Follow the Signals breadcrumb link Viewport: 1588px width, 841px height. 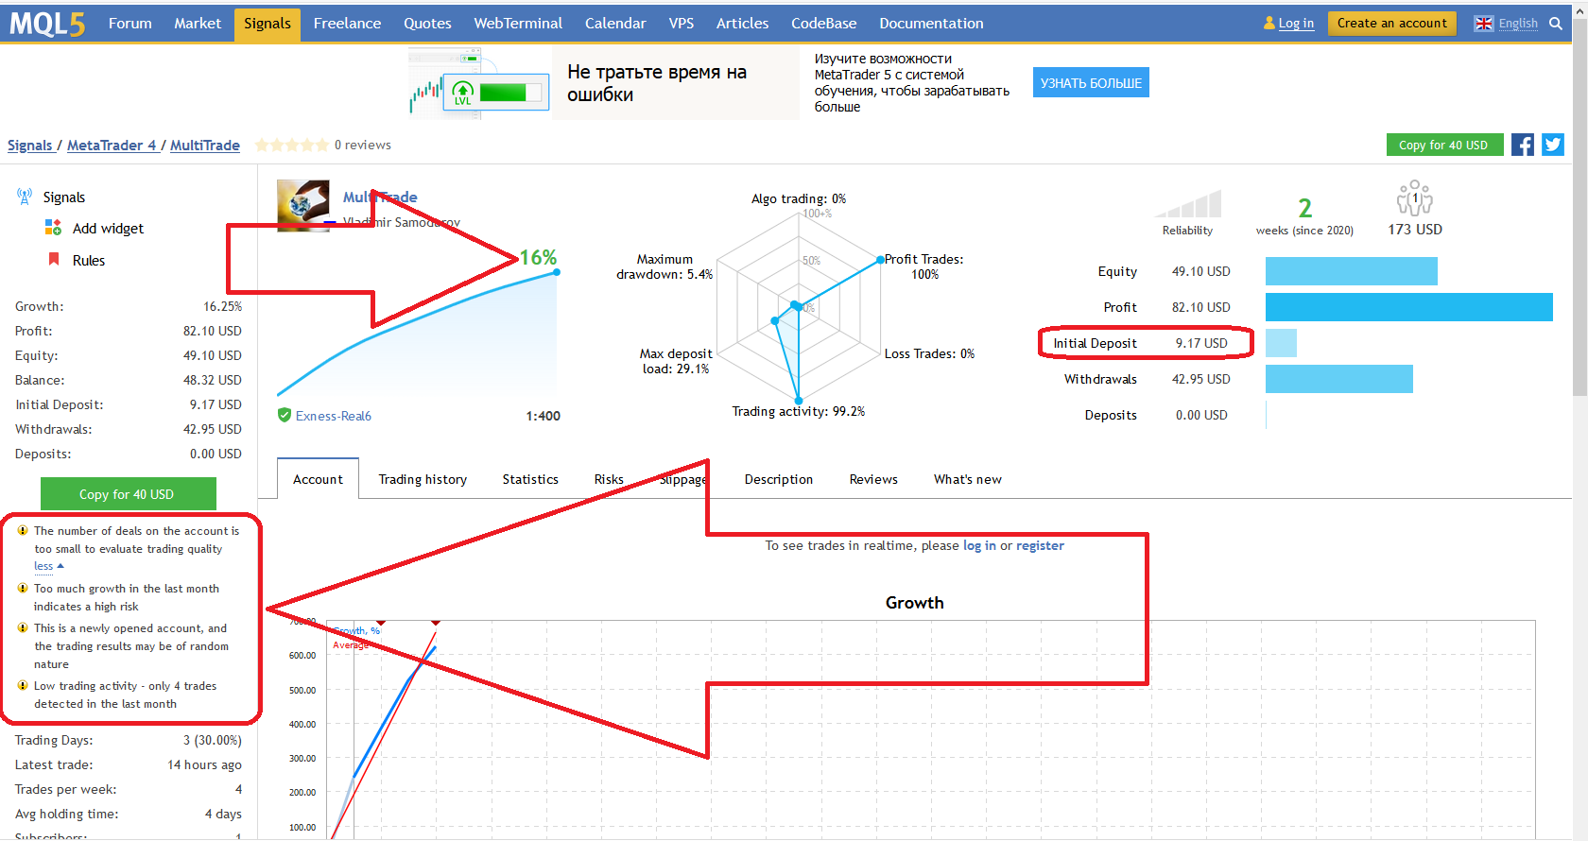[30, 145]
